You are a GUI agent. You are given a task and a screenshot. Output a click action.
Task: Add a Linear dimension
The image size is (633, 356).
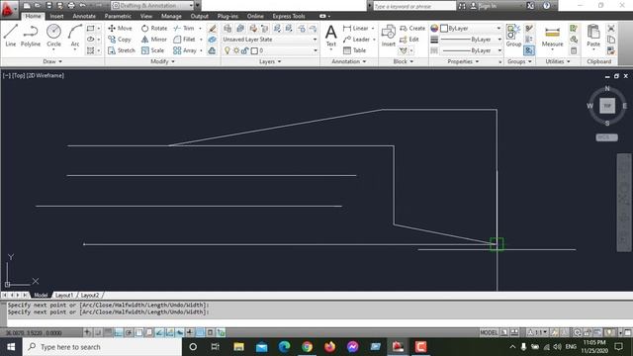(x=356, y=29)
